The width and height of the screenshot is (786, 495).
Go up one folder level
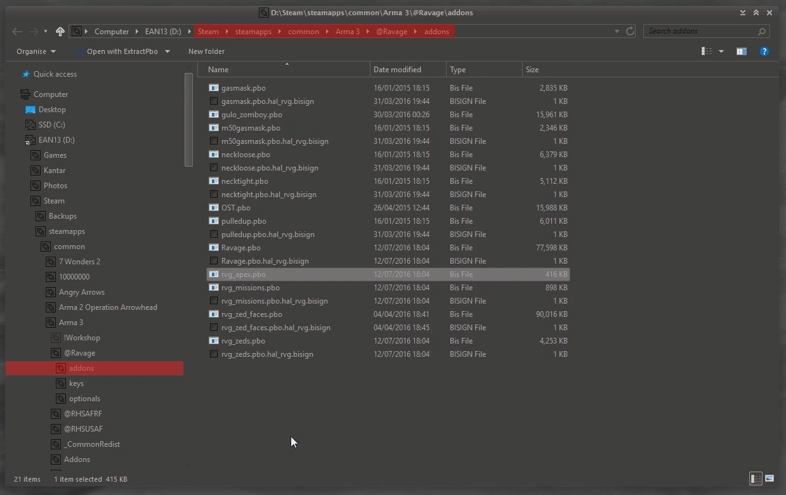pyautogui.click(x=60, y=31)
